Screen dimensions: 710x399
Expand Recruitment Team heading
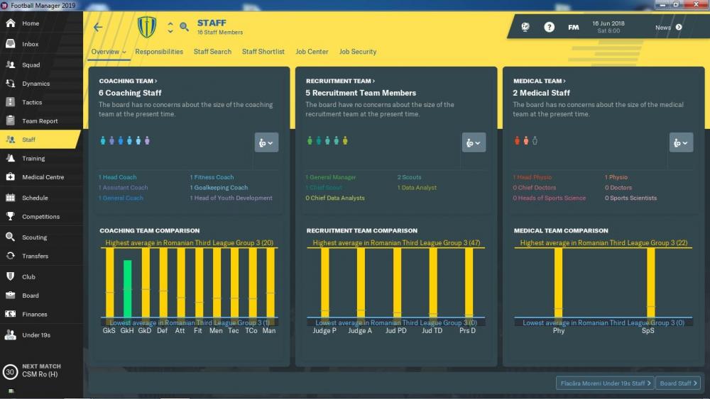pos(341,81)
